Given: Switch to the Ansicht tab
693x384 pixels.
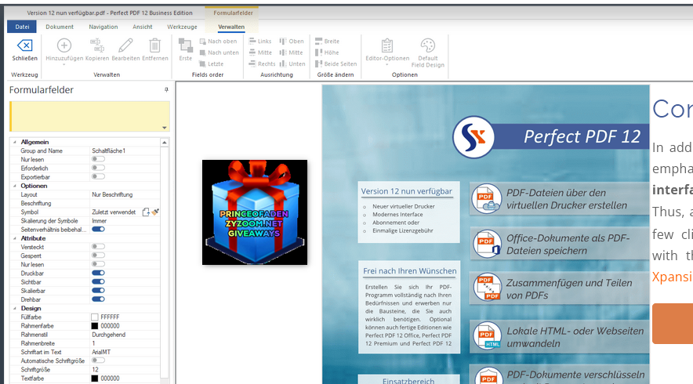Looking at the screenshot, I should coord(143,27).
